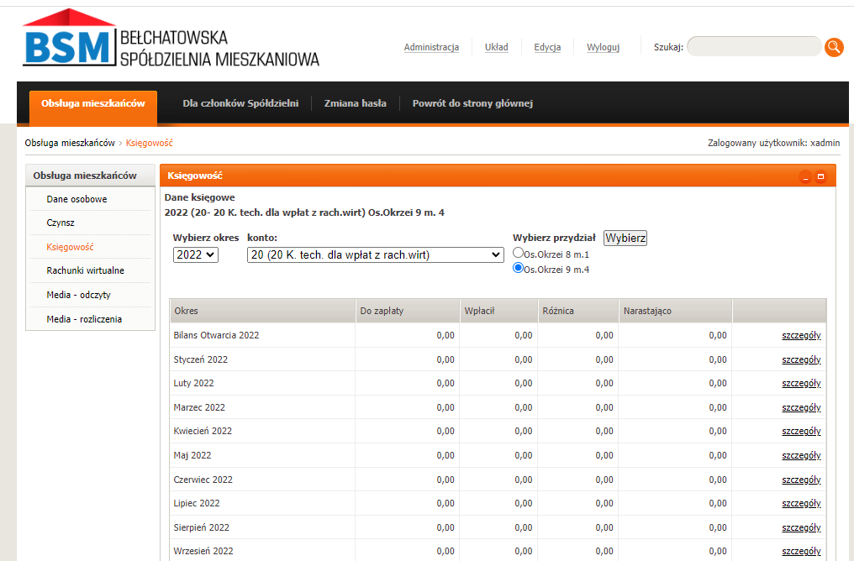Click inside the Szukaj search field
The image size is (854, 561).
coord(753,46)
